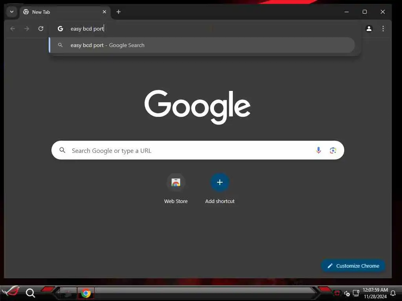Open the network tray icon
The image size is (402, 301).
tap(356, 293)
